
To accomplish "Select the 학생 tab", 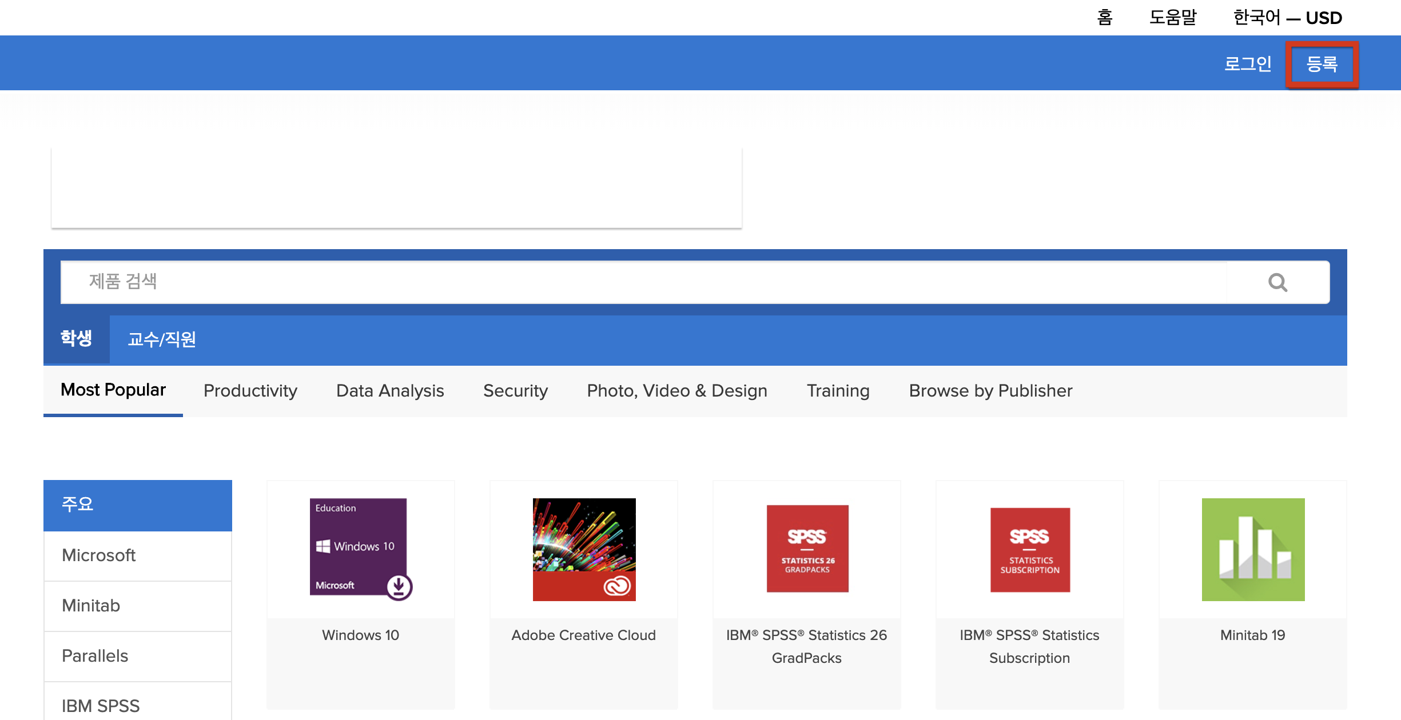I will (x=77, y=338).
